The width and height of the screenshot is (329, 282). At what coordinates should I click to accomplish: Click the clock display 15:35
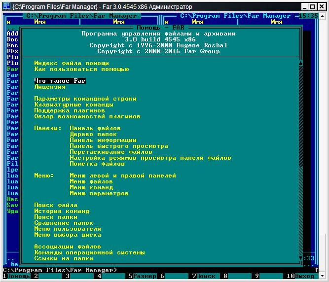click(x=309, y=16)
